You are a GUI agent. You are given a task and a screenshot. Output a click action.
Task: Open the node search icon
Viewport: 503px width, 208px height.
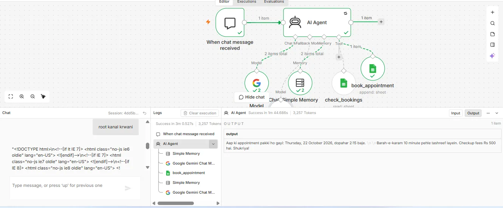pyautogui.click(x=492, y=23)
